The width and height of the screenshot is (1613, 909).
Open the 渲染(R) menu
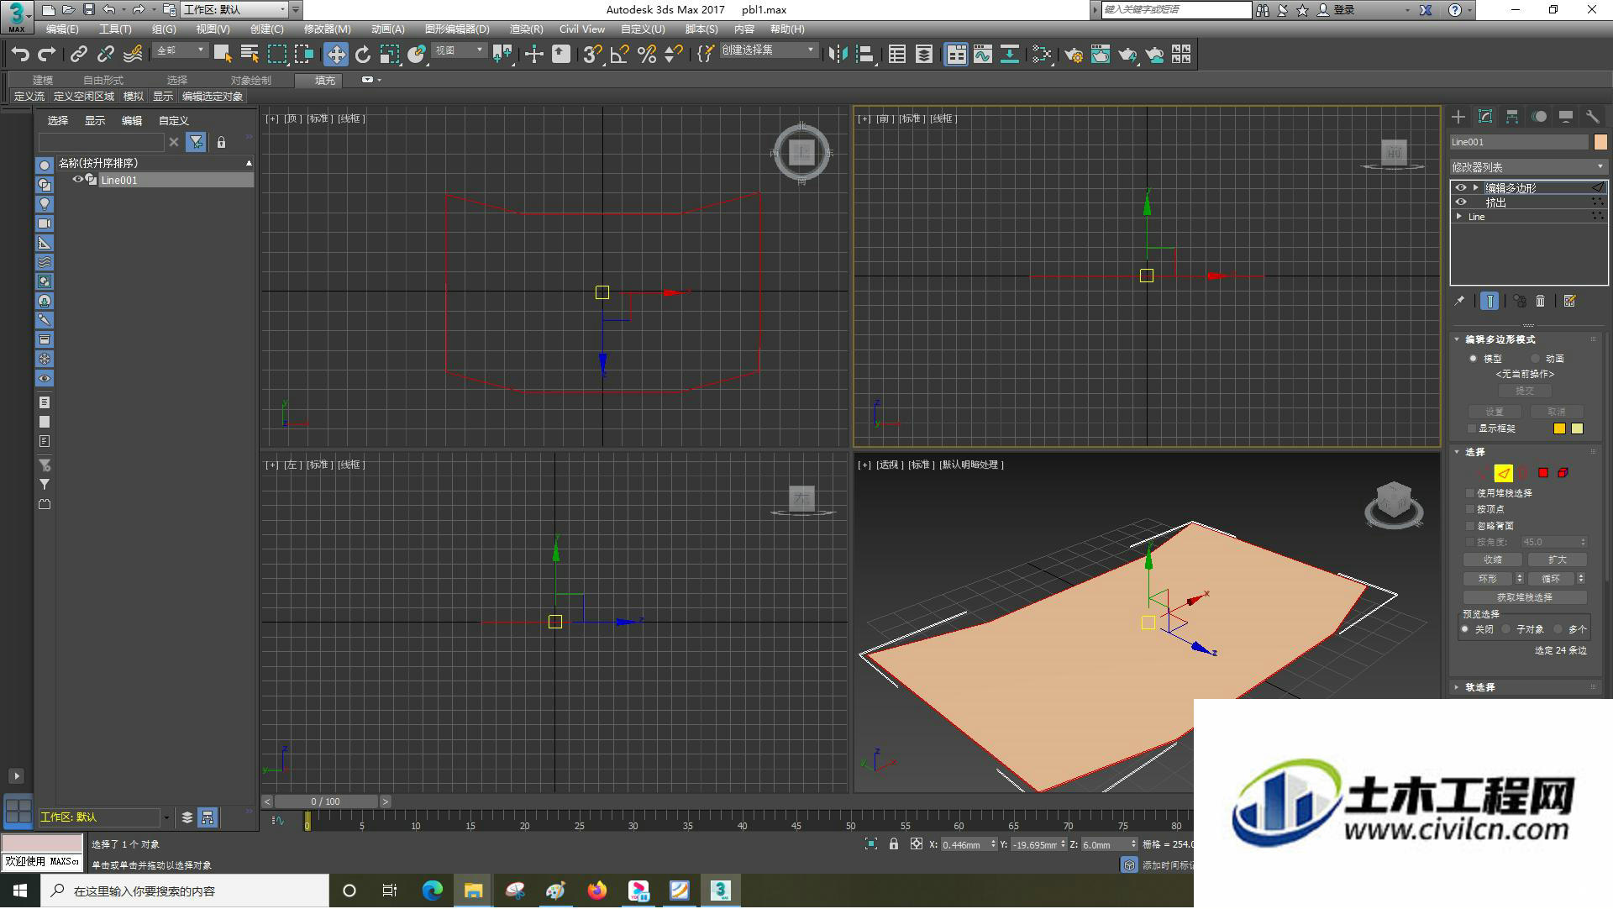click(526, 29)
